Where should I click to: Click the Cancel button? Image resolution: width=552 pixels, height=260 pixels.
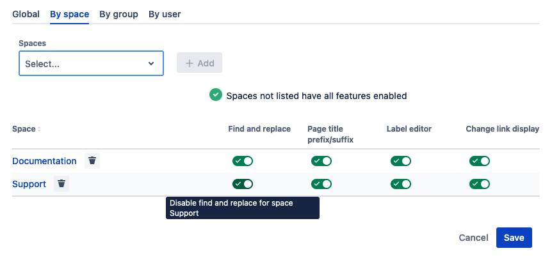(474, 238)
